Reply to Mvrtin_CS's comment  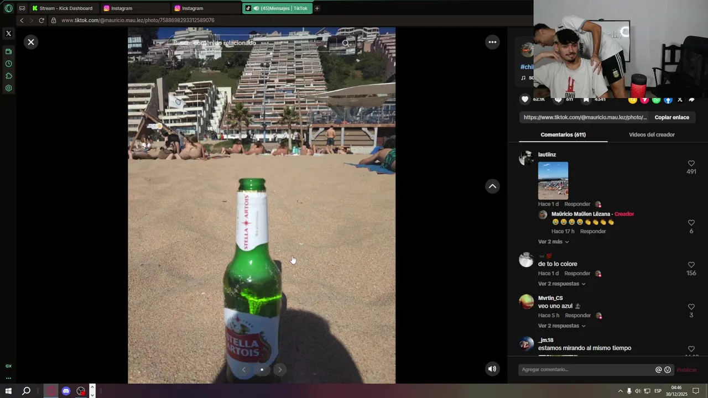pos(577,315)
